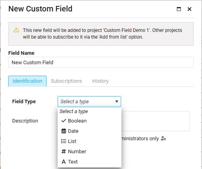
Task: Click the administrators user-gear icon
Action: 163,139
